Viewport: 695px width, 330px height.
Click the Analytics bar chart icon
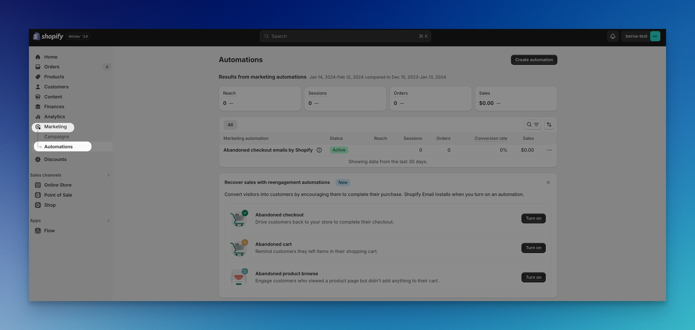38,117
